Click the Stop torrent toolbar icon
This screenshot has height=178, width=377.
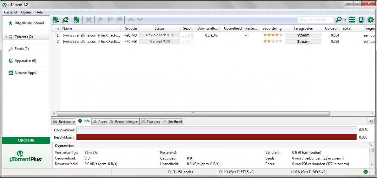119,20
